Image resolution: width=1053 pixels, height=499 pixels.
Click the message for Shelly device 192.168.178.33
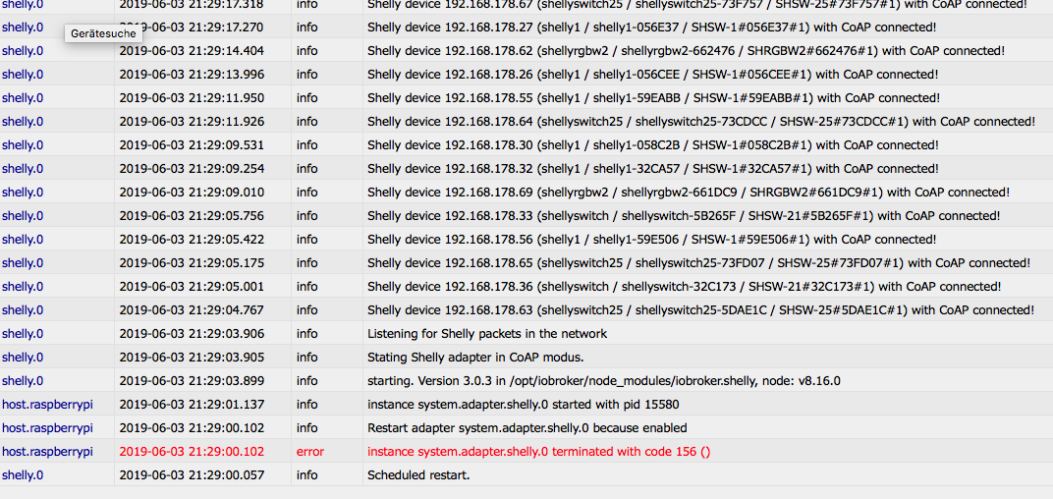click(684, 215)
